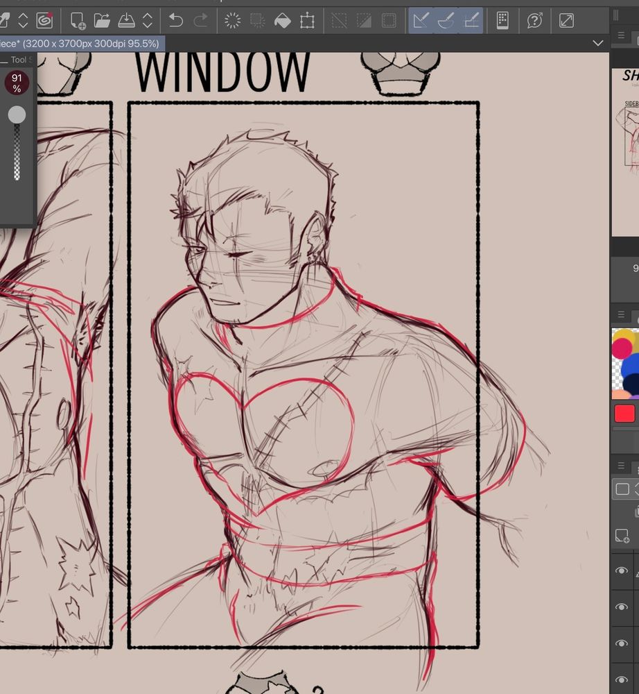Add a New Raster Layer
This screenshot has width=639, height=694.
(x=622, y=536)
